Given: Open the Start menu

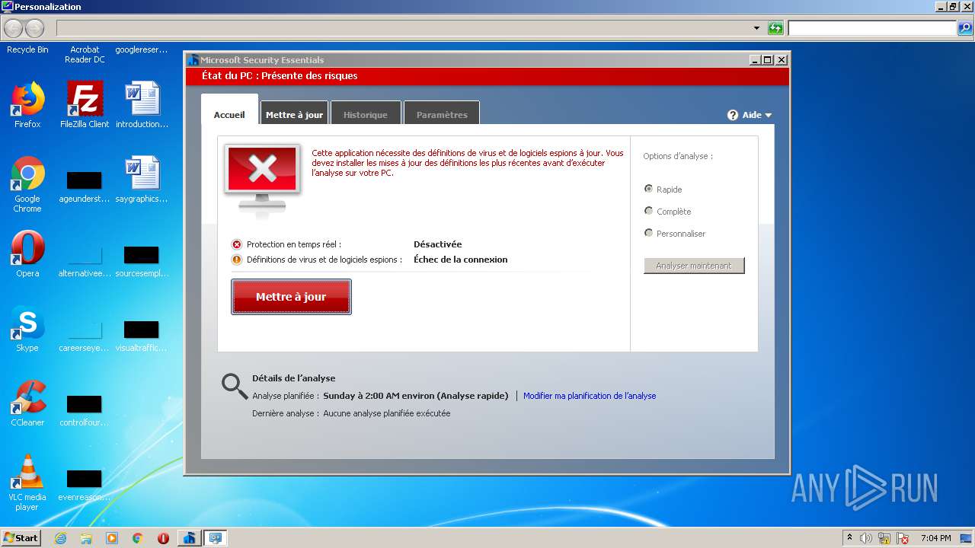Looking at the screenshot, I should click(x=21, y=538).
